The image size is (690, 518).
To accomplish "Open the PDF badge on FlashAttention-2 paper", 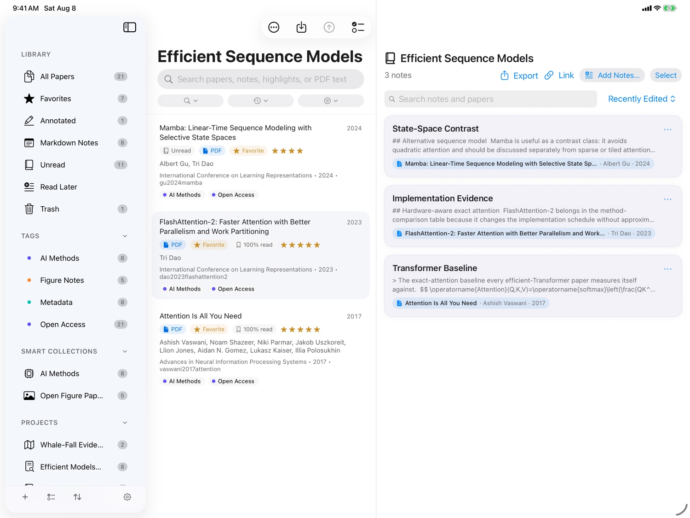I will coord(173,245).
